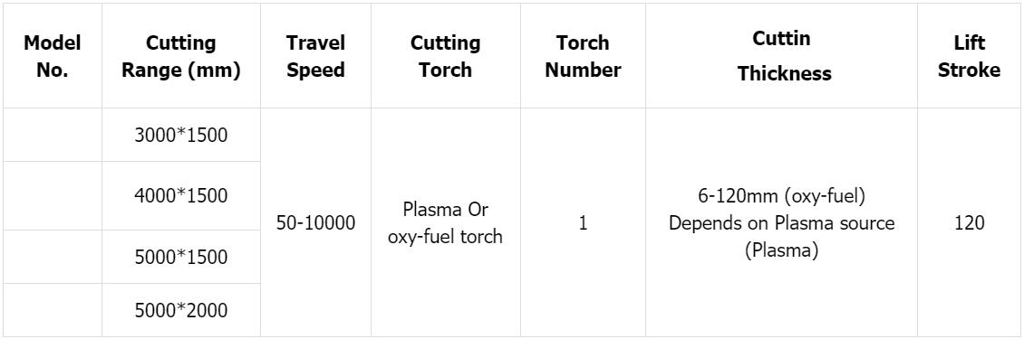The width and height of the screenshot is (1024, 339).
Task: Click the empty Model No. cell beside 5000*2000
Action: pyautogui.click(x=53, y=310)
